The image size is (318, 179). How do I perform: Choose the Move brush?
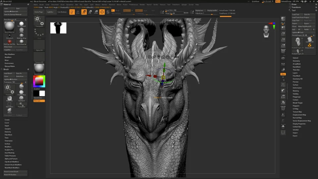9,111
